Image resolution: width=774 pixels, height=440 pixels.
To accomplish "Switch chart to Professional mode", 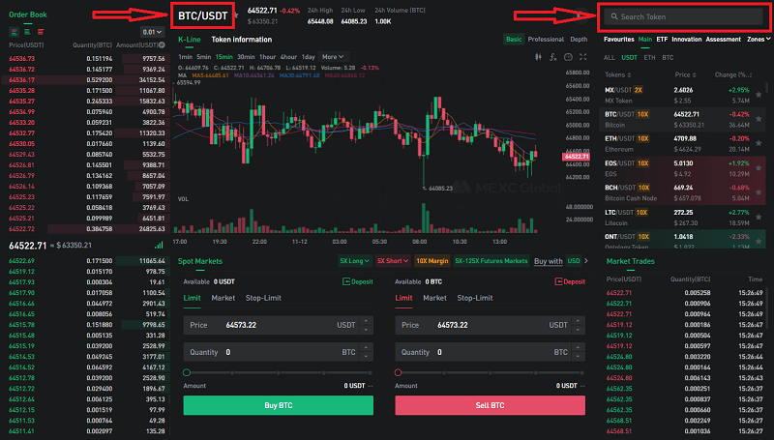I will pyautogui.click(x=546, y=39).
